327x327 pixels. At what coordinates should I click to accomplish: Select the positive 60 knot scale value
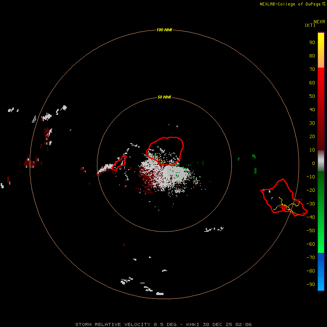pos(312,83)
